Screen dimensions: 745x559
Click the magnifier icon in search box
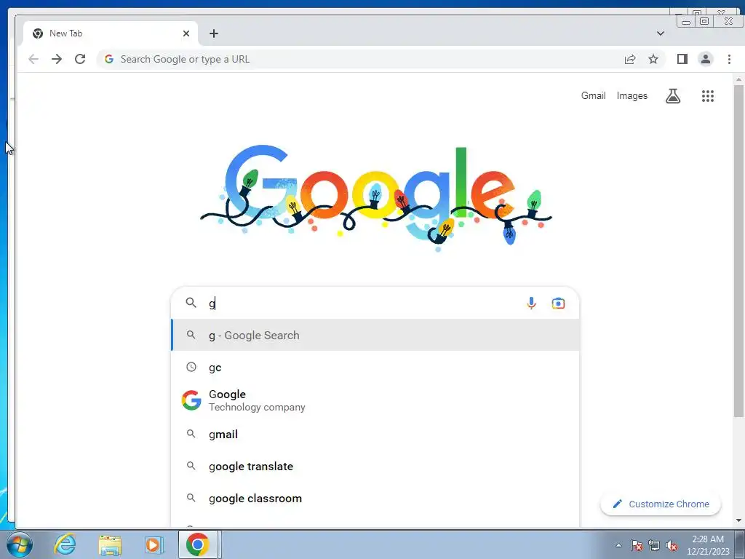191,302
